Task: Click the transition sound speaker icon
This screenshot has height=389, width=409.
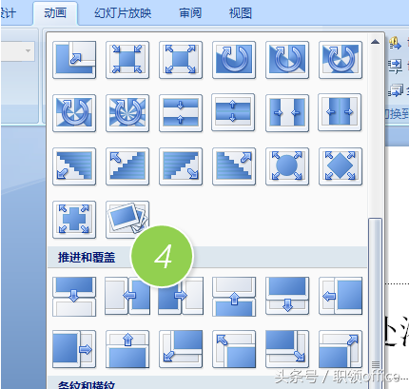Action: point(396,44)
